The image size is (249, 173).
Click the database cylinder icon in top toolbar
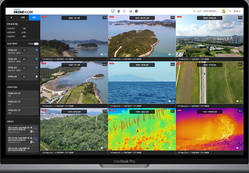(118, 11)
